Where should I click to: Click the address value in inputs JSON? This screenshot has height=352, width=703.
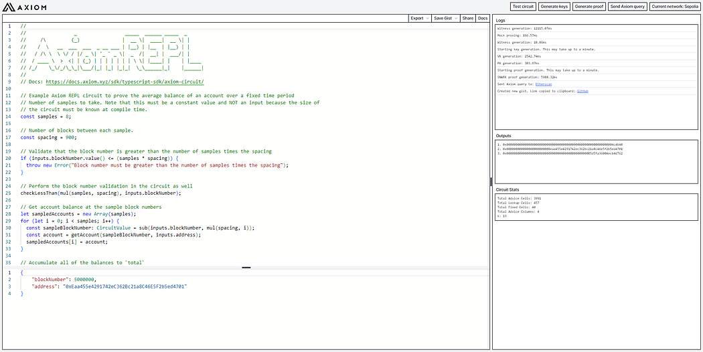click(x=124, y=286)
